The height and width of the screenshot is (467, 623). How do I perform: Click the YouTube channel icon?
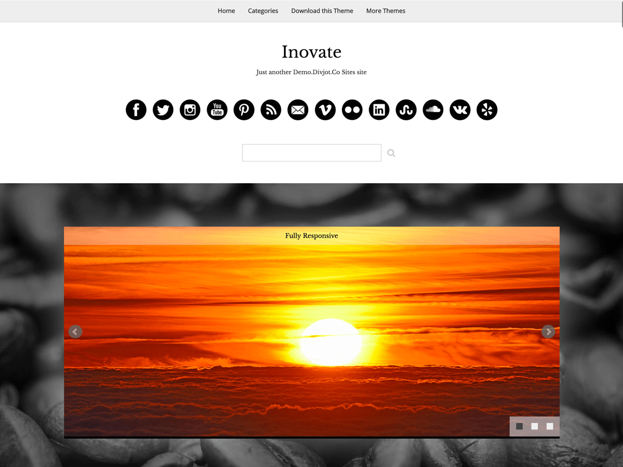tap(217, 109)
